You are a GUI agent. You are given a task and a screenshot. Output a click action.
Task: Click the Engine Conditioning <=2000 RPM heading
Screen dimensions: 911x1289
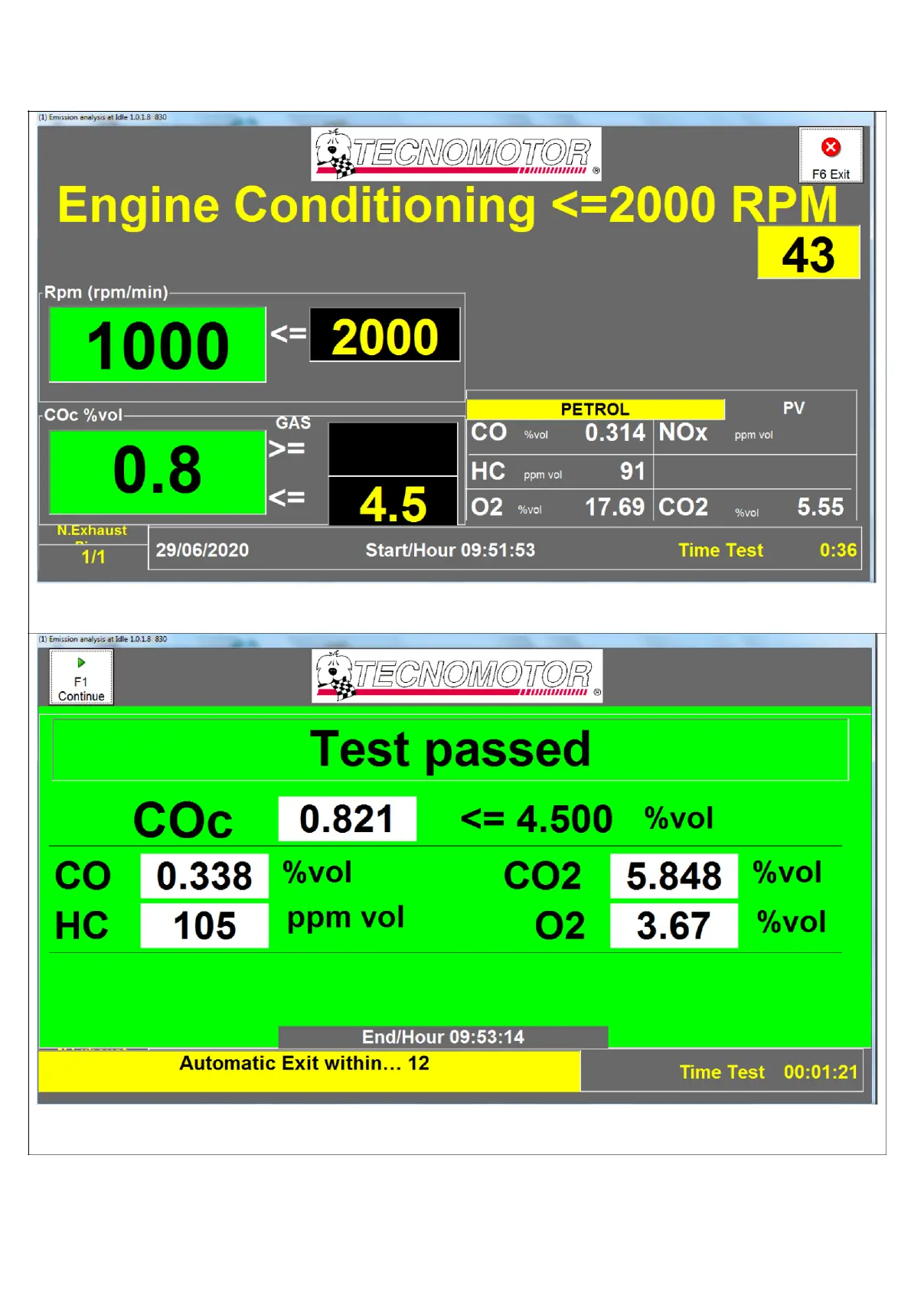coord(448,205)
